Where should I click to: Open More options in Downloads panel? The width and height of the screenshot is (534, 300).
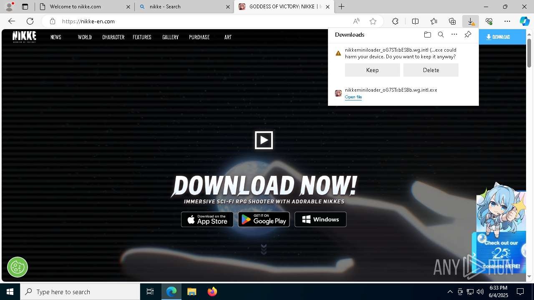(x=454, y=35)
